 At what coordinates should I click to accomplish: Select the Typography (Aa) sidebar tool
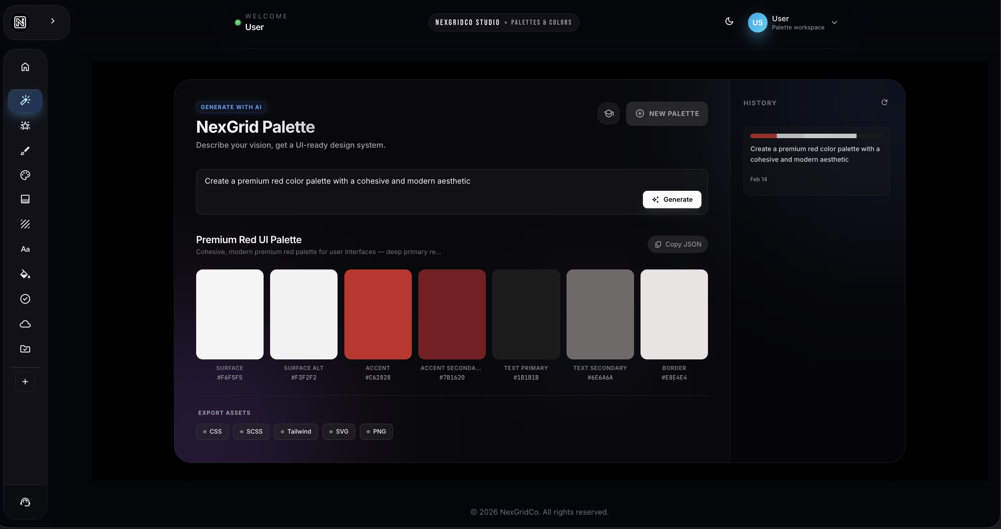(25, 249)
